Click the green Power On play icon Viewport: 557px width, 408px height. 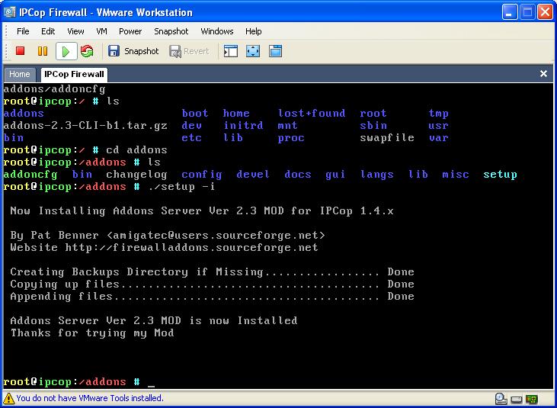point(66,52)
